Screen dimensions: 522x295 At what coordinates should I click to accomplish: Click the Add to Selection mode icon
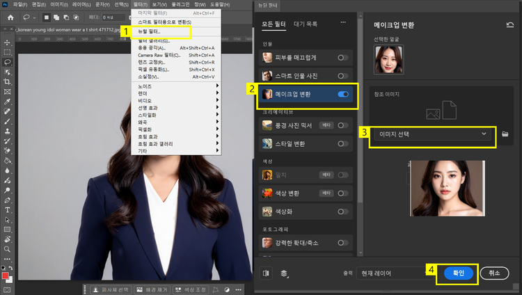(56, 17)
